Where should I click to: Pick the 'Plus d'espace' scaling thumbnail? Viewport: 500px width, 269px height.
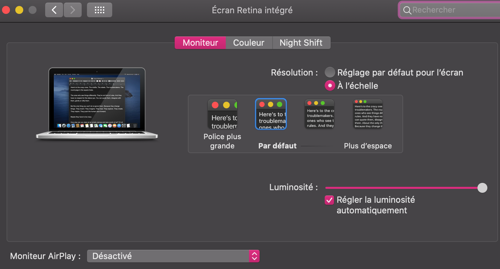(368, 114)
